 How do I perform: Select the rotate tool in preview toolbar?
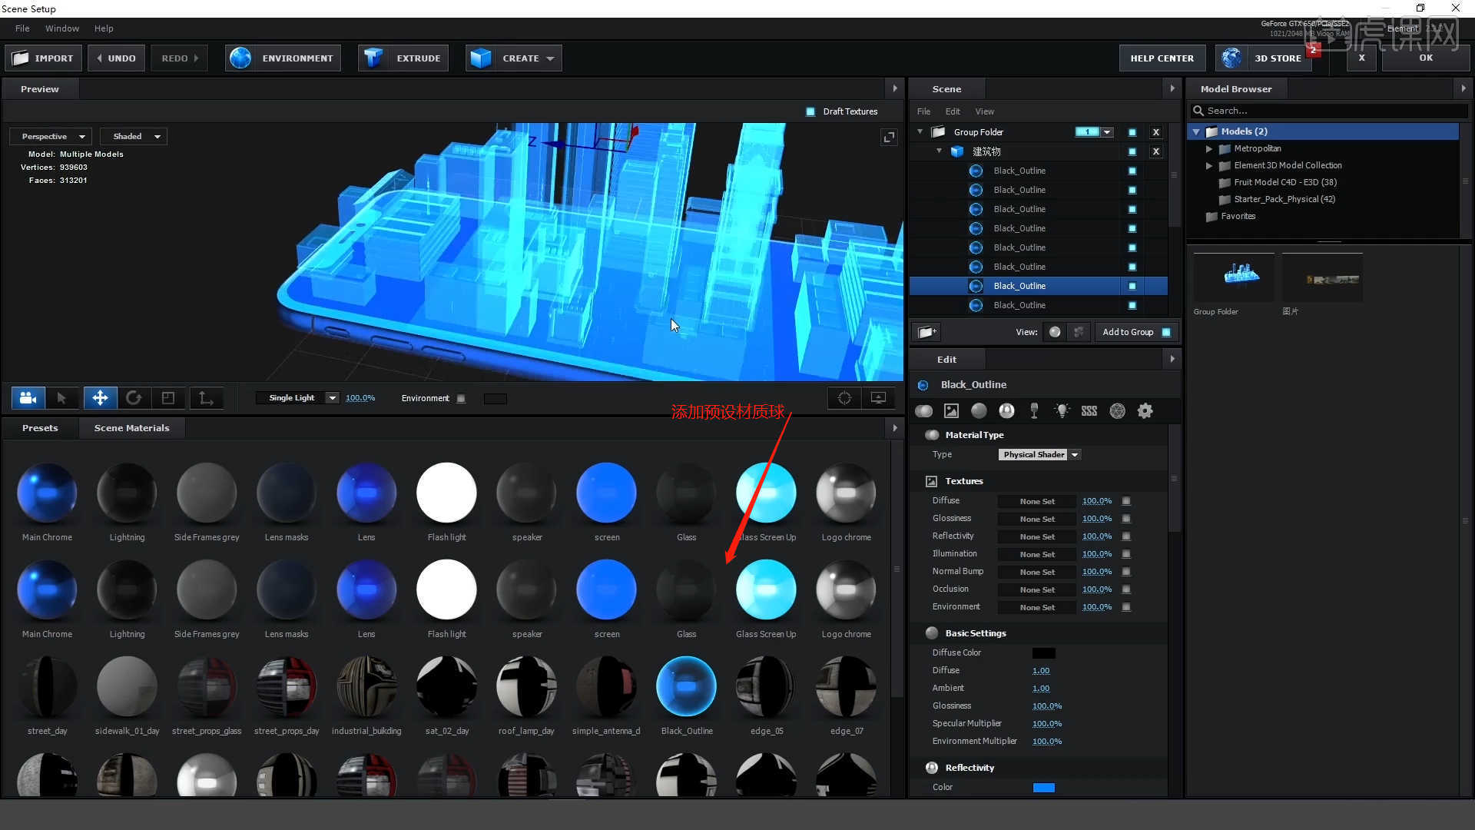point(134,398)
